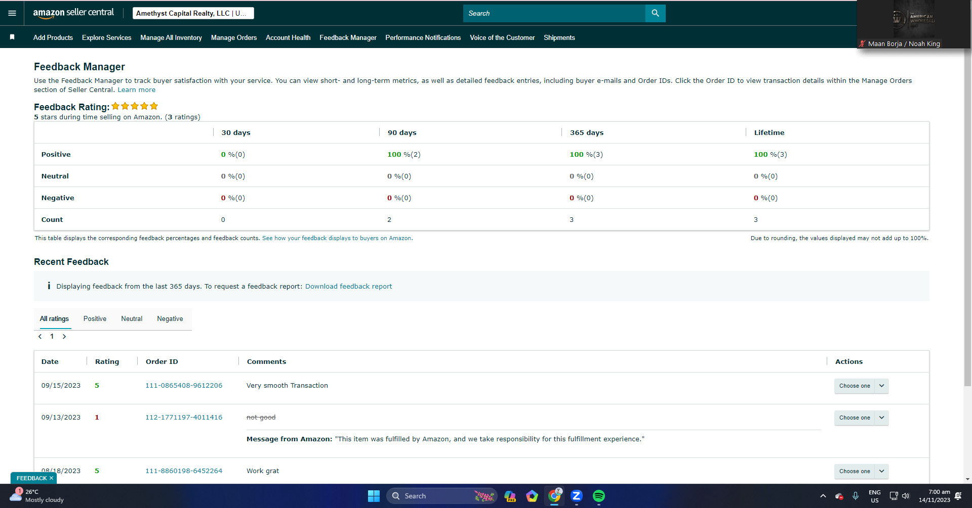Navigate to Account Health

288,37
